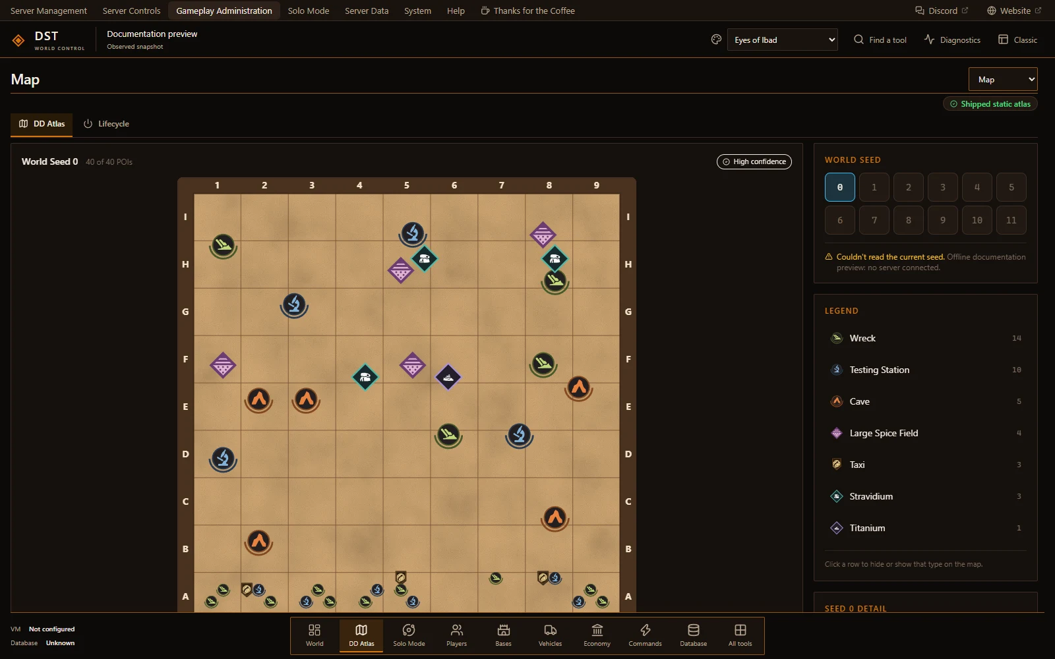This screenshot has height=659, width=1055.
Task: Open the Help menu
Action: point(456,11)
